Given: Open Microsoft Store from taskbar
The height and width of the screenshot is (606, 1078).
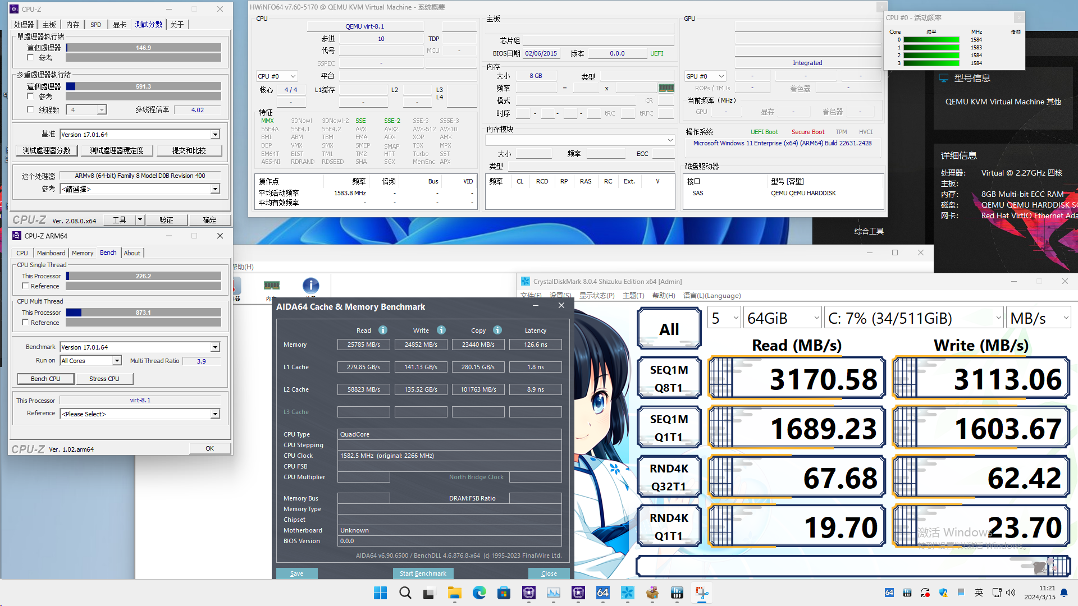Looking at the screenshot, I should [504, 593].
